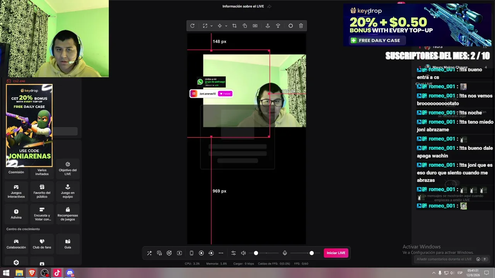Click the rotate icon in the source toolbar

tap(192, 26)
